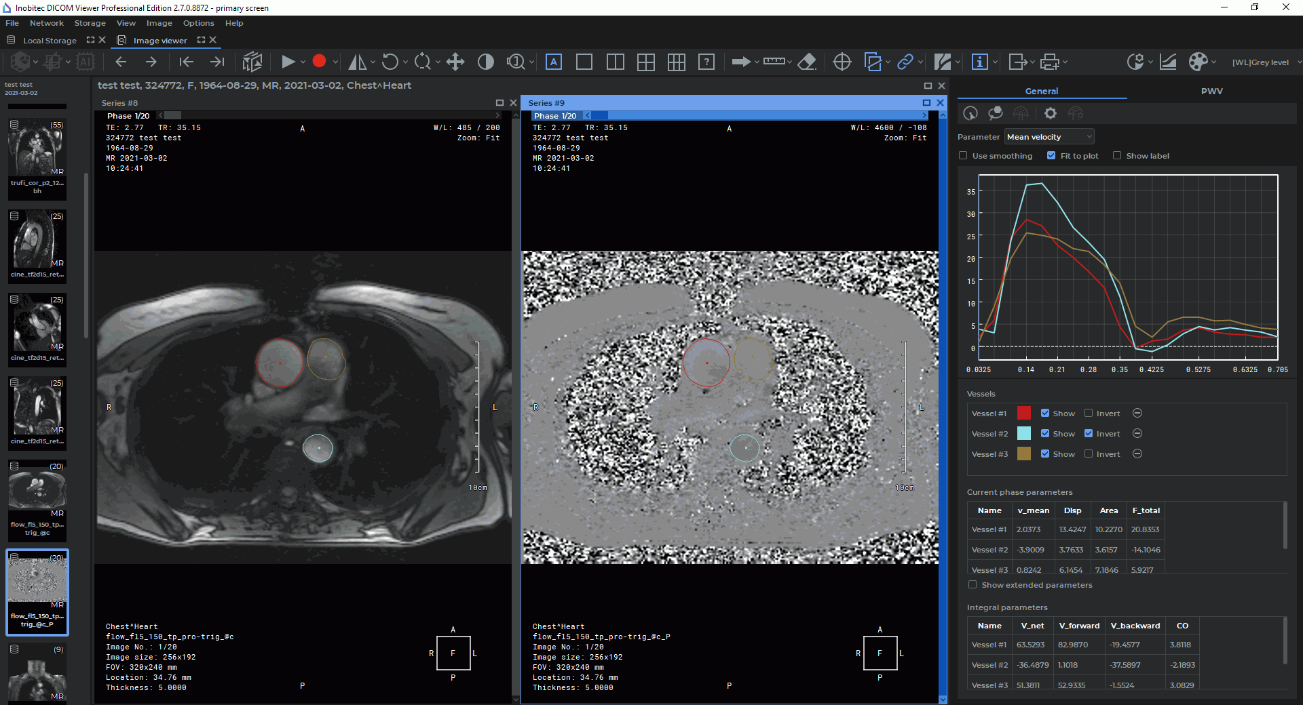The width and height of the screenshot is (1303, 705).
Task: Change the red color swatch of Vessel #1
Action: tap(1024, 414)
